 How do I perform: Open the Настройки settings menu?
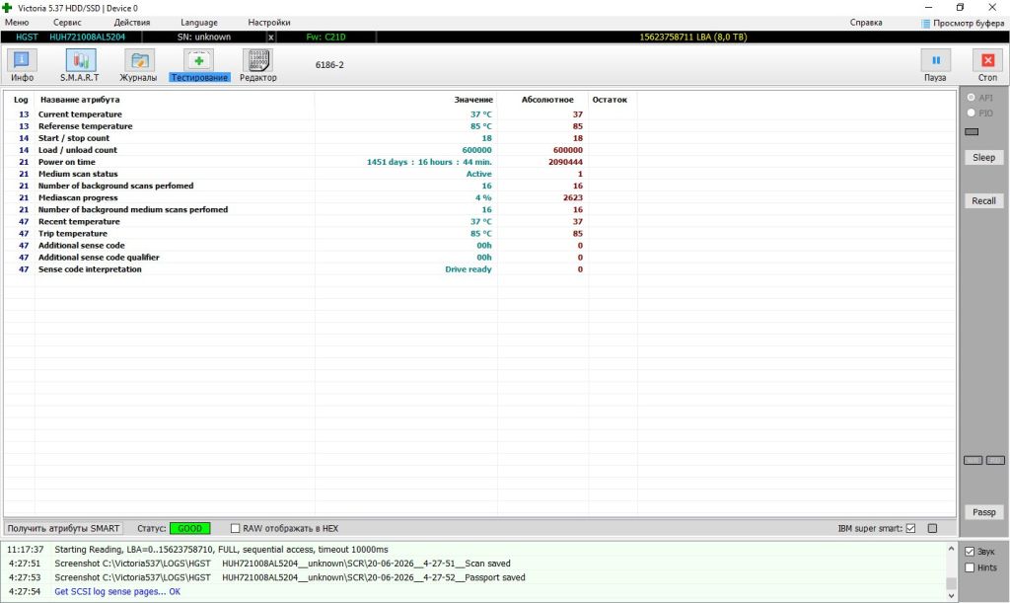coord(268,23)
